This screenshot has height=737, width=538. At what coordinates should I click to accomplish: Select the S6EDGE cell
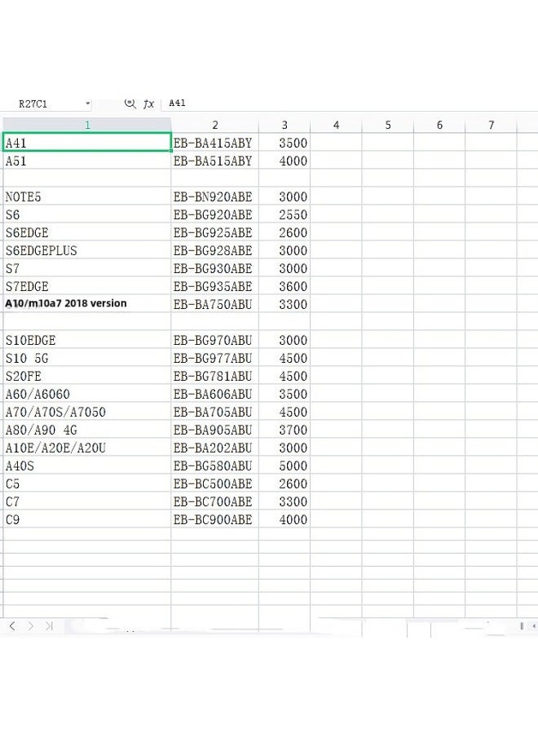[87, 232]
